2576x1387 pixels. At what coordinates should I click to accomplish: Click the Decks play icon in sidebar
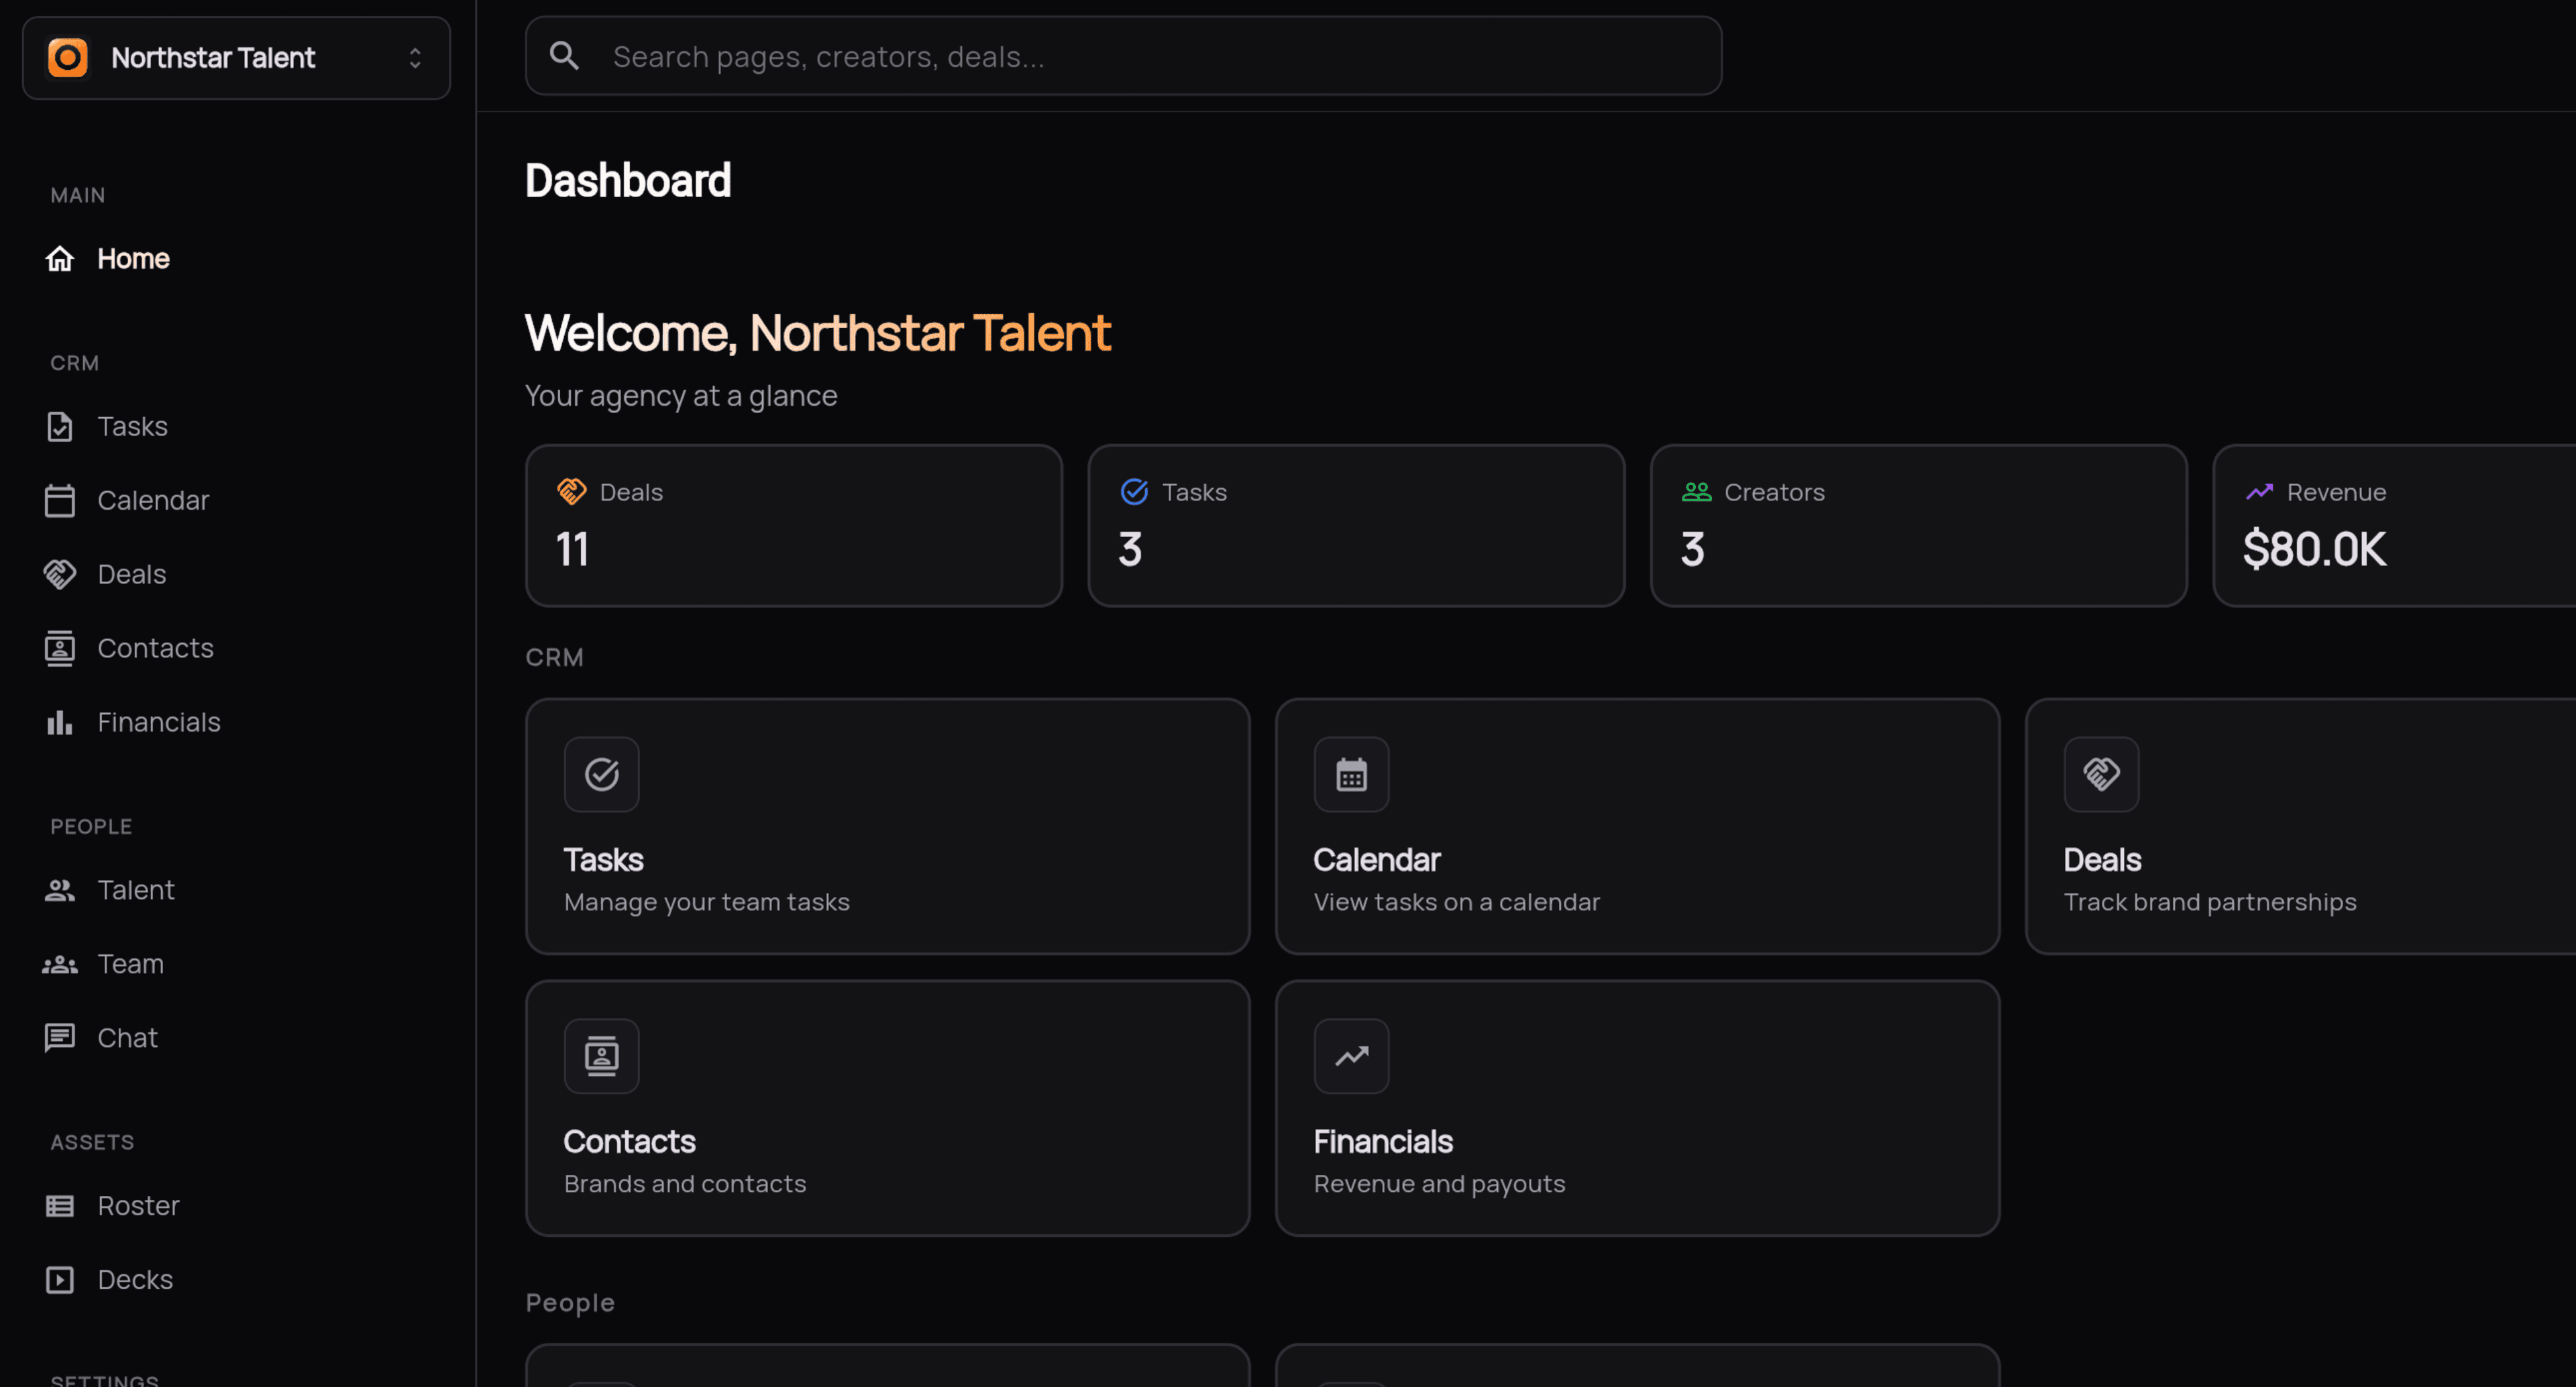pos(59,1279)
